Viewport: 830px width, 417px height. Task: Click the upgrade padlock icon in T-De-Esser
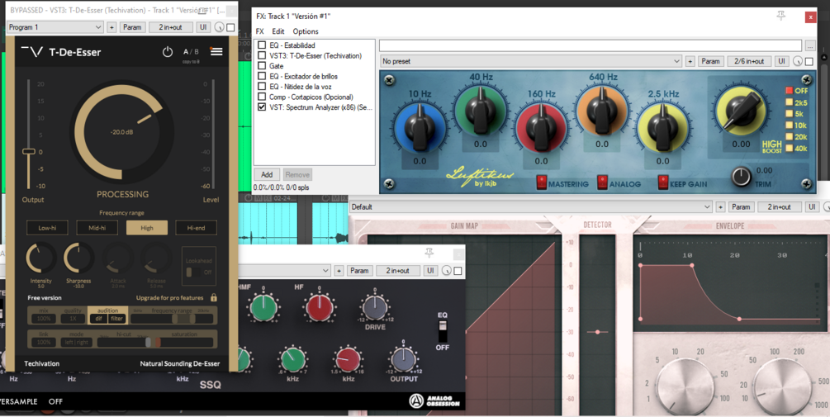(x=214, y=298)
